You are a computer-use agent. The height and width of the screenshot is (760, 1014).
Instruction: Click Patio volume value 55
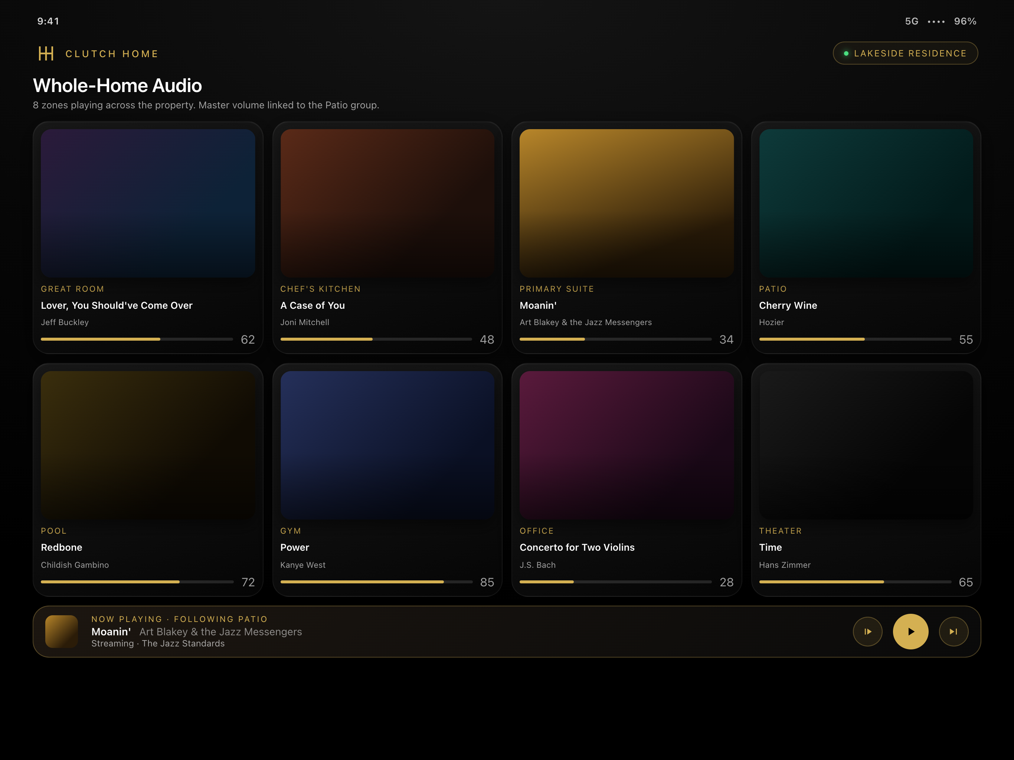point(966,340)
